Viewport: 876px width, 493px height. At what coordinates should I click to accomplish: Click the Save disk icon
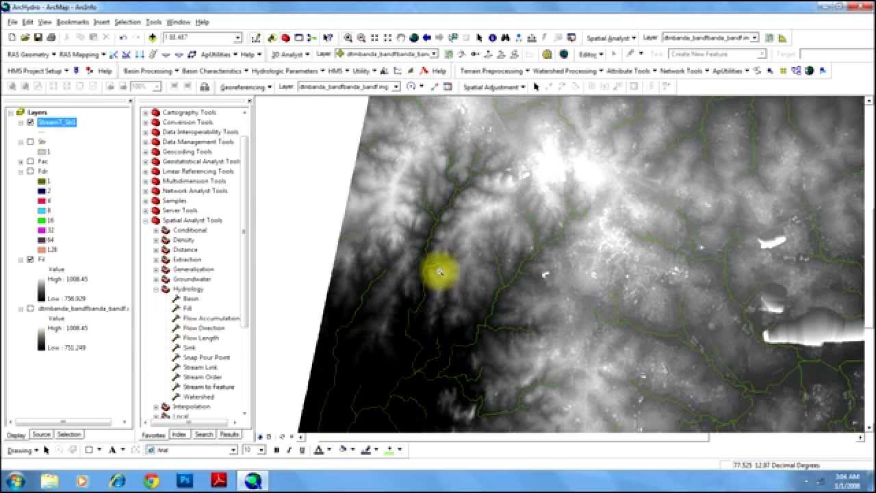pos(38,38)
